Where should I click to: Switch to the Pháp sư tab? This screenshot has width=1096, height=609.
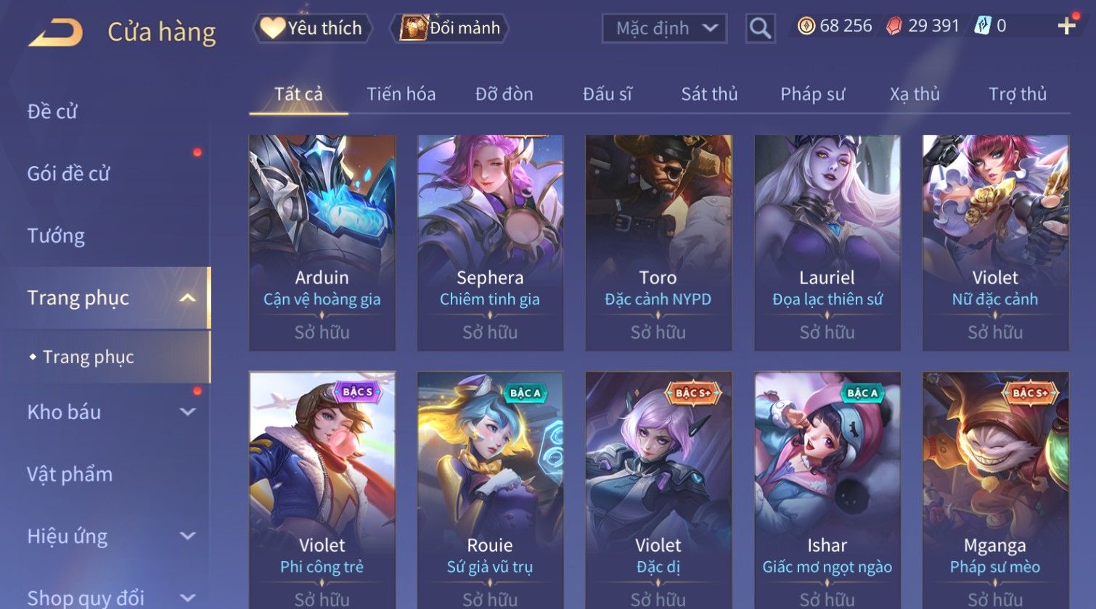point(812,94)
